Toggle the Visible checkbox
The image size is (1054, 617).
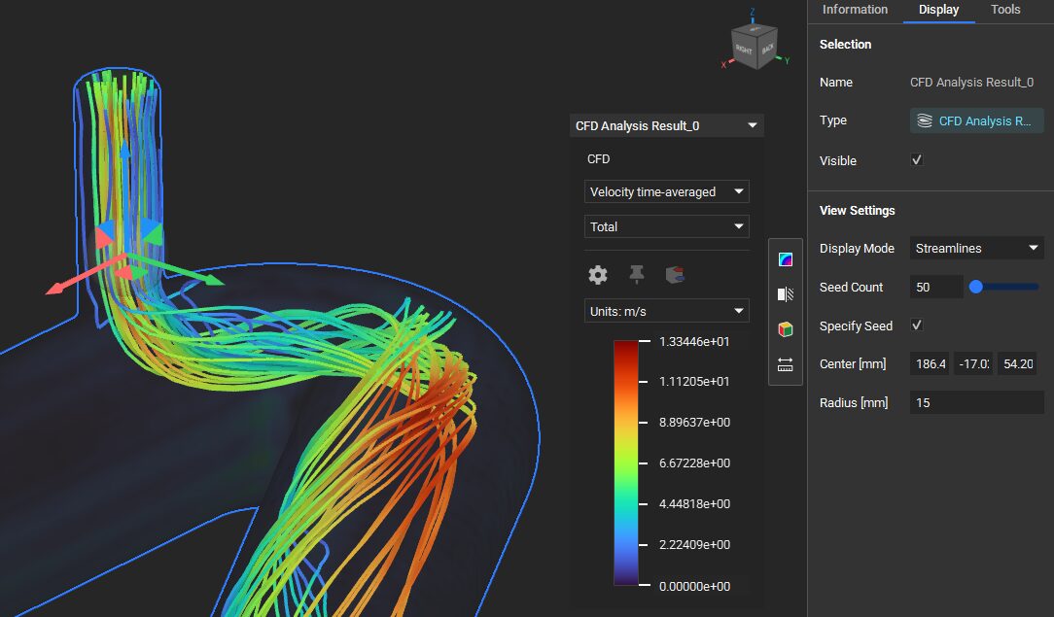click(916, 160)
